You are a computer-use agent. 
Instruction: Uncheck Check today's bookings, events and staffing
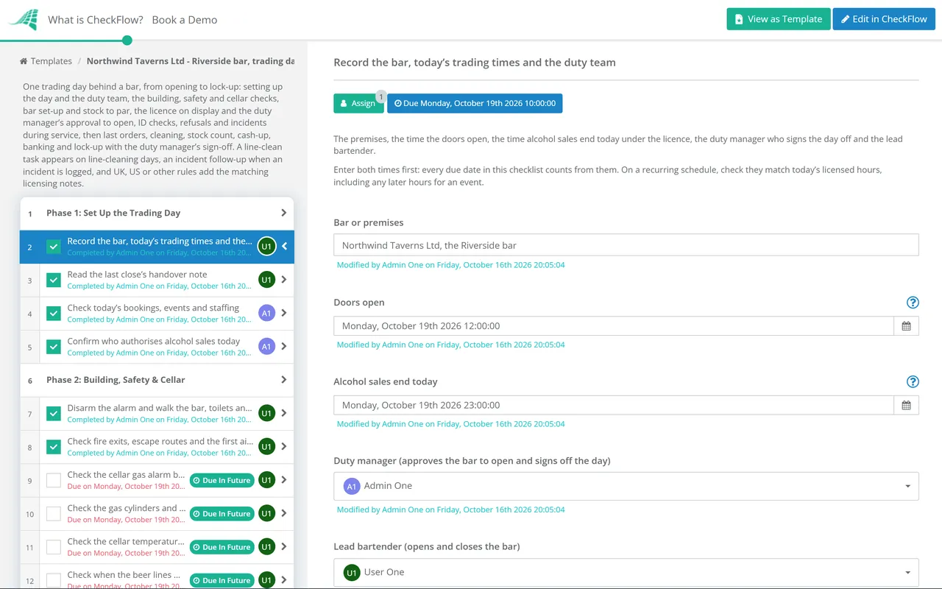[x=54, y=313]
